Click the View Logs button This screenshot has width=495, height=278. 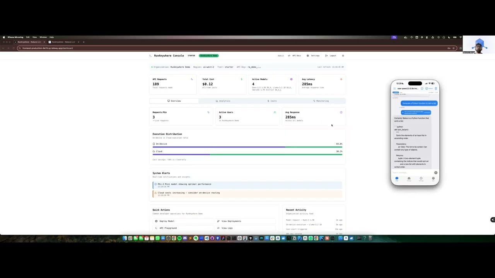coord(245,228)
